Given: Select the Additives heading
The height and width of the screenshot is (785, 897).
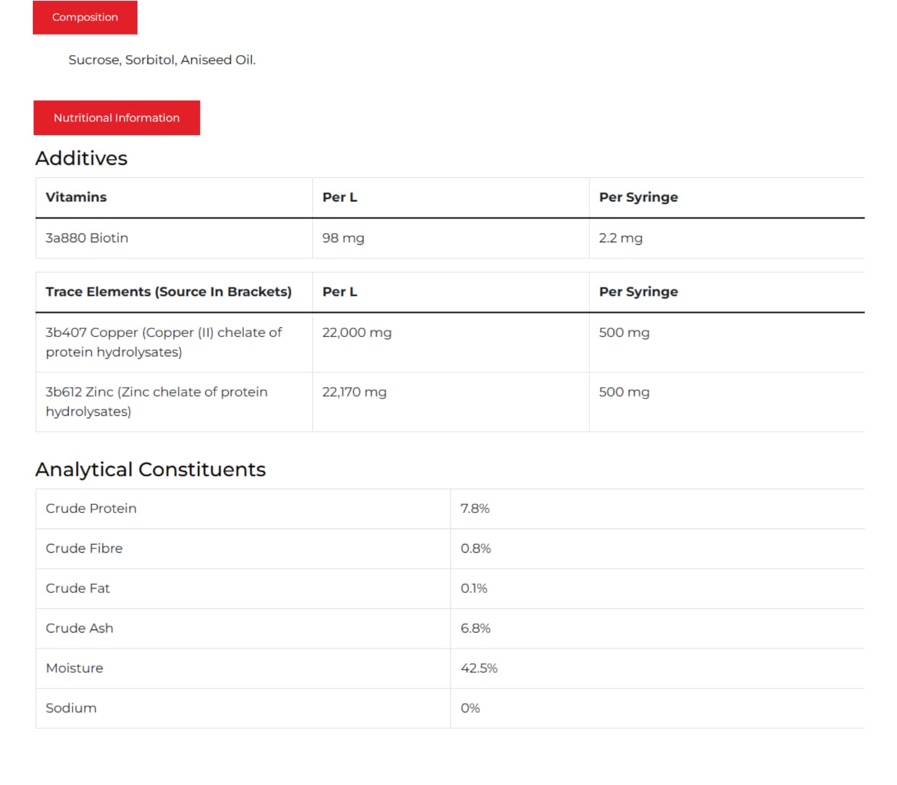Looking at the screenshot, I should [81, 159].
